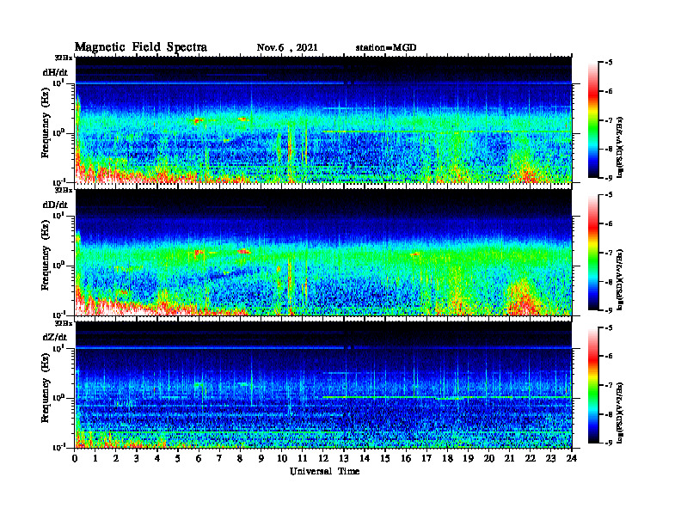Click the "17" hour tick label
This screenshot has height=526, width=681.
point(426,459)
